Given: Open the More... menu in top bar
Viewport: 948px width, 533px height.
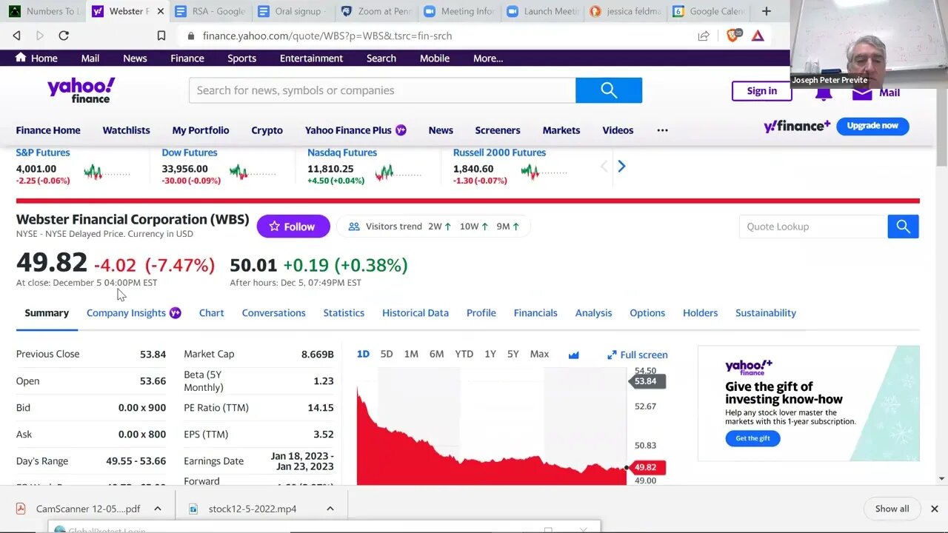Looking at the screenshot, I should pos(488,58).
